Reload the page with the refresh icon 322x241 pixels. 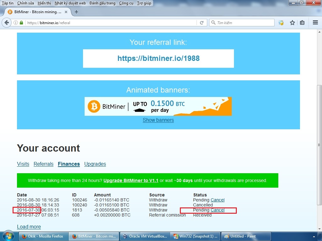click(202, 23)
